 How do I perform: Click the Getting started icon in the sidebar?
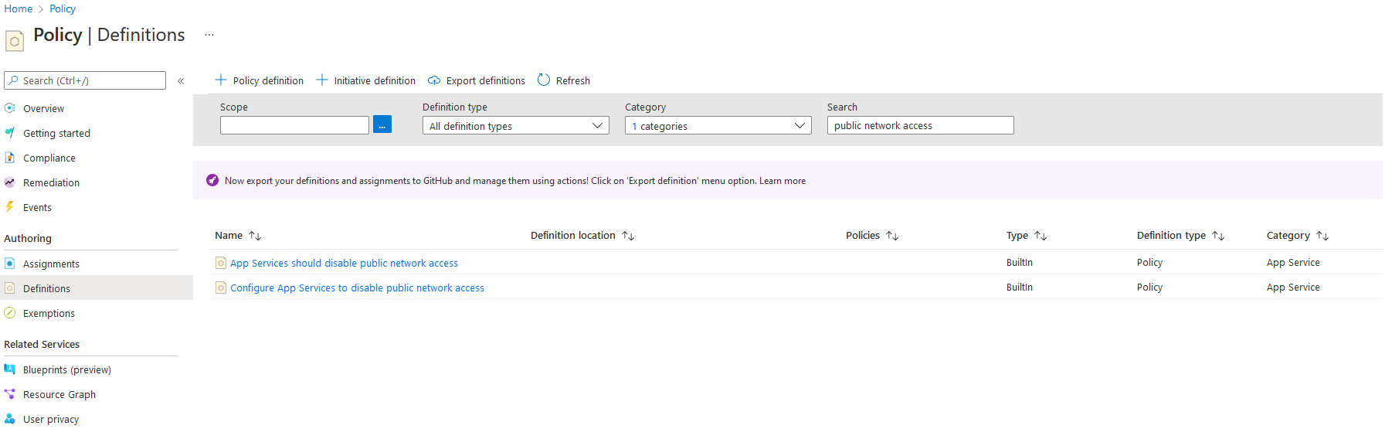tap(10, 133)
